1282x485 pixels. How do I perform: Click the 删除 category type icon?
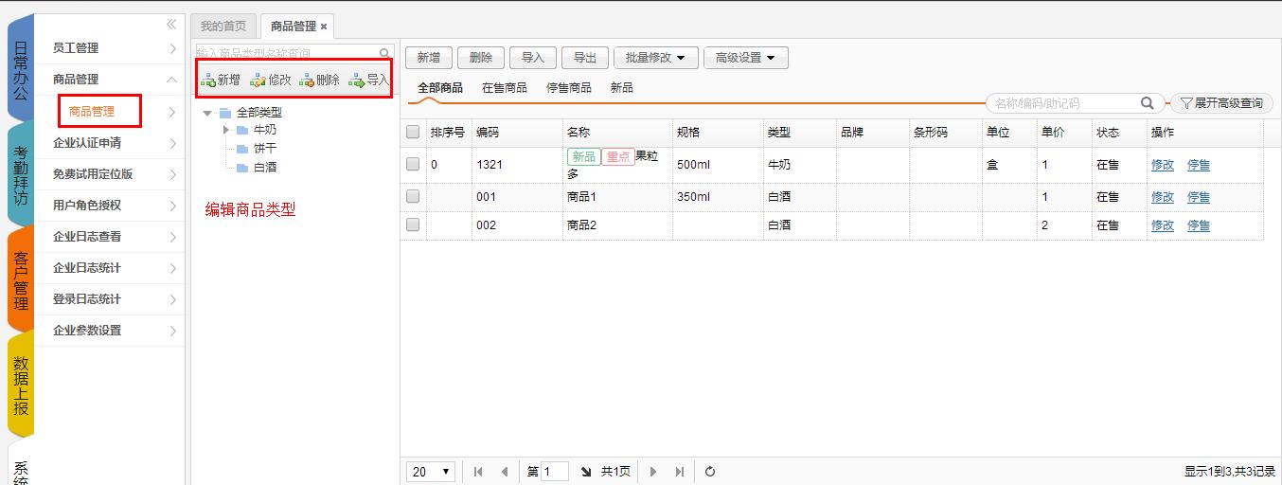(x=307, y=81)
